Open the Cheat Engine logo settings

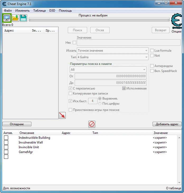pyautogui.click(x=176, y=21)
